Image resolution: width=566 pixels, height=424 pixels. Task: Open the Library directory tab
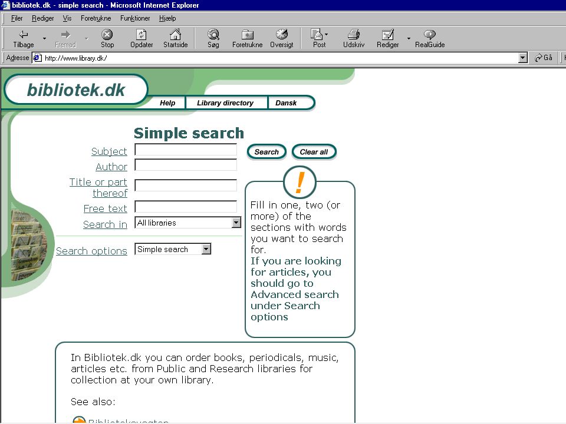click(225, 102)
